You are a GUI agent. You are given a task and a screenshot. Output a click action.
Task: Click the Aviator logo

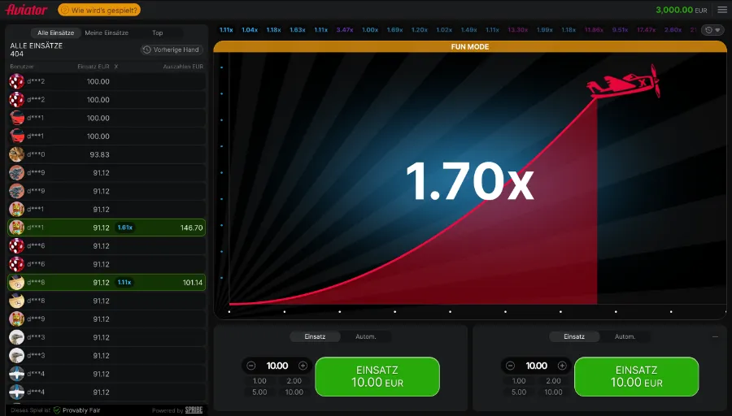click(27, 10)
